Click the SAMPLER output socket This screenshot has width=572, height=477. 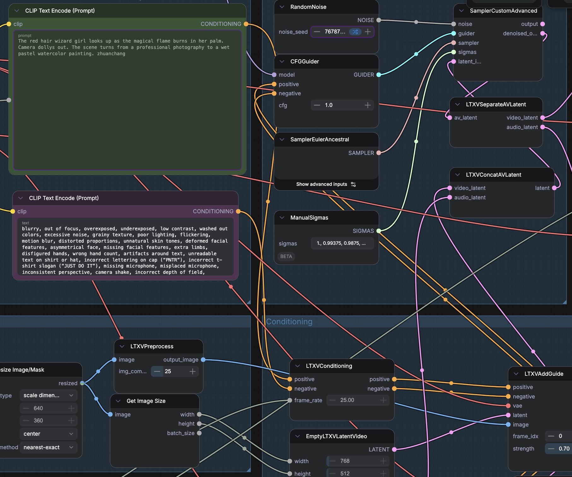379,153
